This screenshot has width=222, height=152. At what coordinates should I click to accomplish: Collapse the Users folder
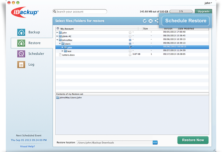(60, 44)
